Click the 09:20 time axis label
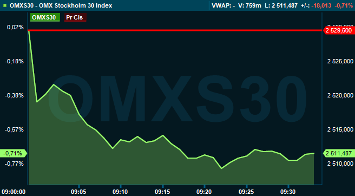This screenshot has height=196, width=355. 204,192
